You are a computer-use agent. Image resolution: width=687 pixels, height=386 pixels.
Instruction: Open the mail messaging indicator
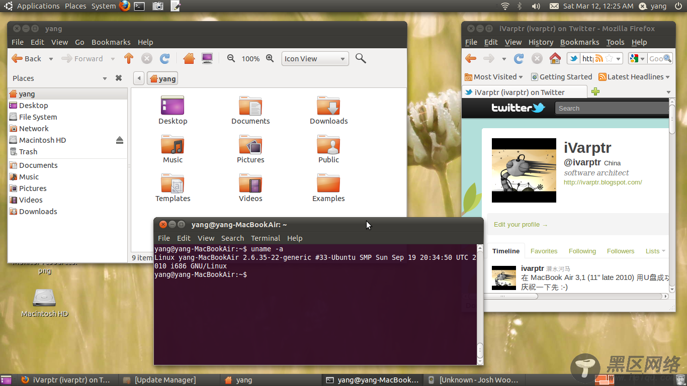pyautogui.click(x=554, y=6)
